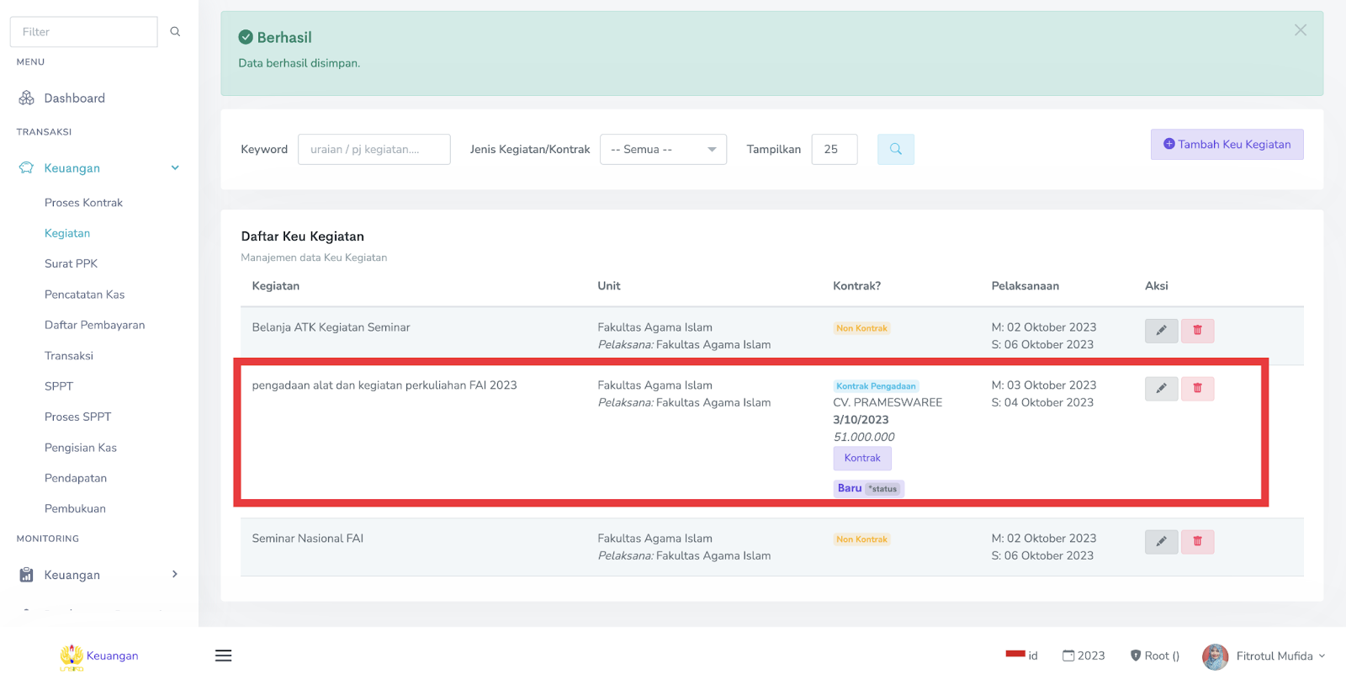The image size is (1346, 685).
Task: Edit the Belanja ATK Kegiatan Seminar row
Action: [x=1161, y=331]
